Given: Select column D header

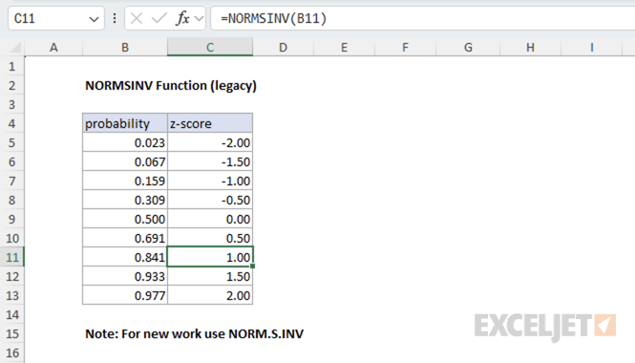Looking at the screenshot, I should pos(283,48).
